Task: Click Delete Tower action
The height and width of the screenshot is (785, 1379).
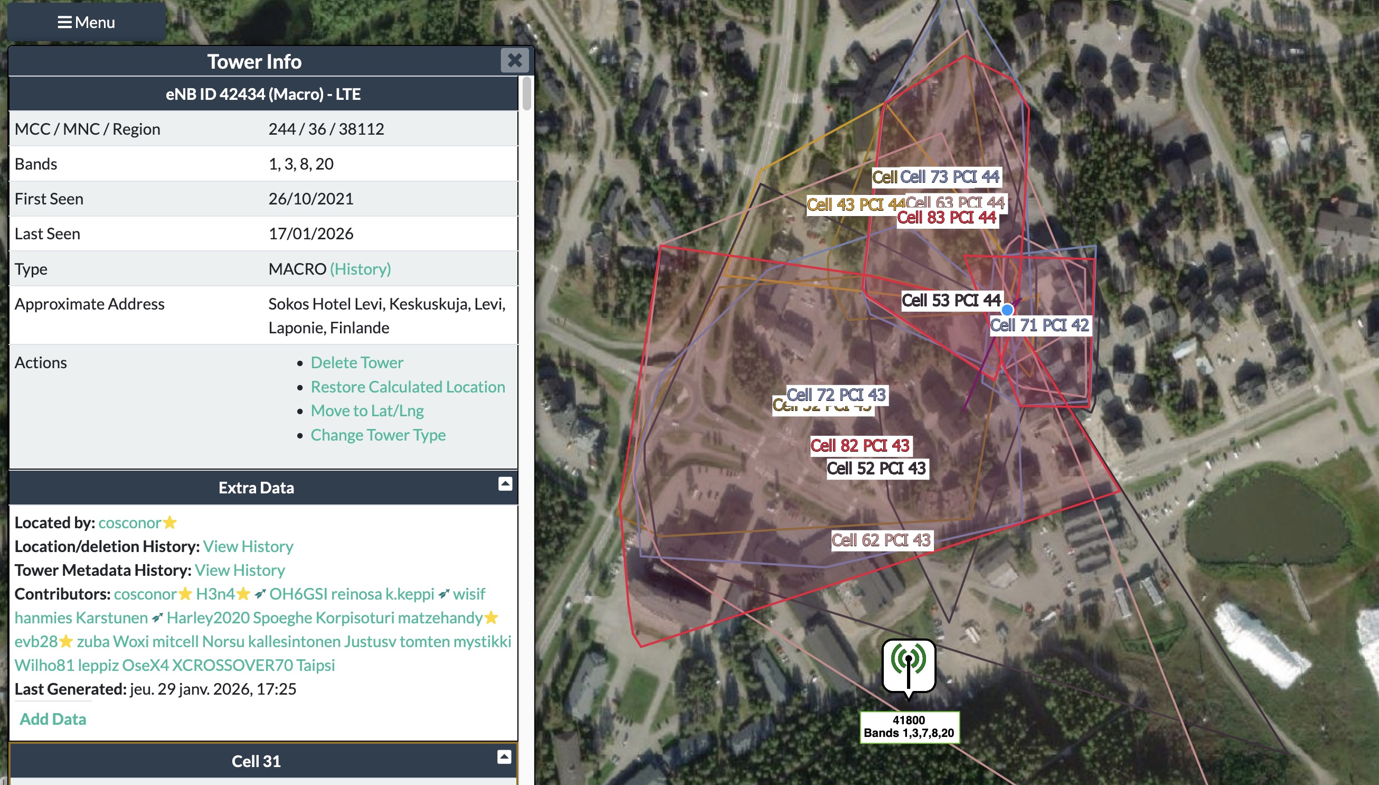Action: [356, 362]
